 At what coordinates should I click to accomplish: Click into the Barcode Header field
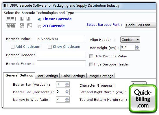(61, 55)
